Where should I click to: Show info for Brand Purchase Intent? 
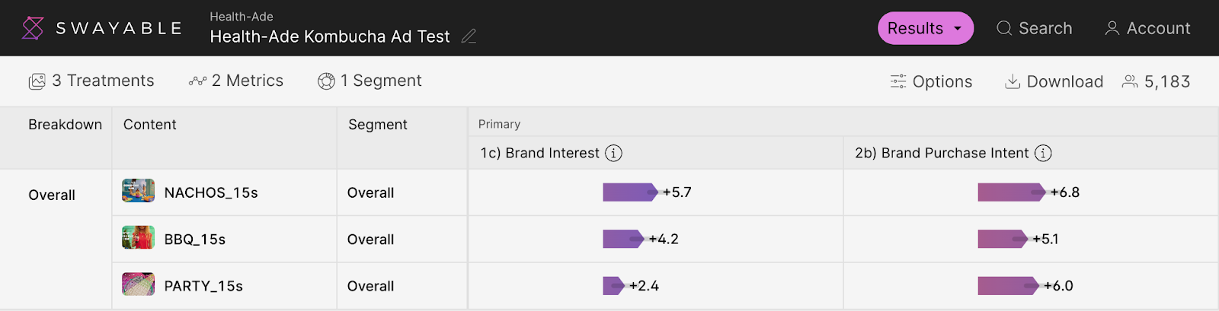1043,153
